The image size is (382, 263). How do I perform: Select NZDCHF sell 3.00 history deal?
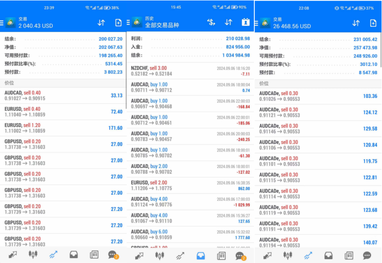pyautogui.click(x=190, y=71)
